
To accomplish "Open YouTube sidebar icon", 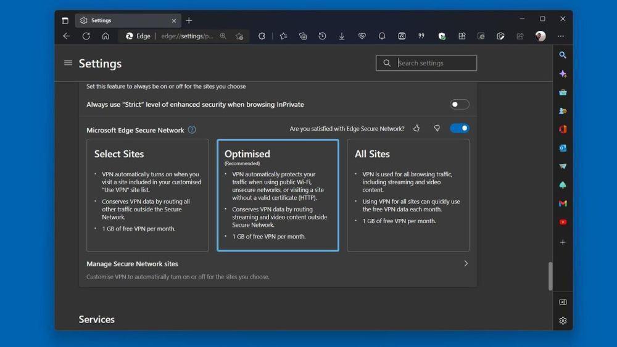I will point(563,222).
